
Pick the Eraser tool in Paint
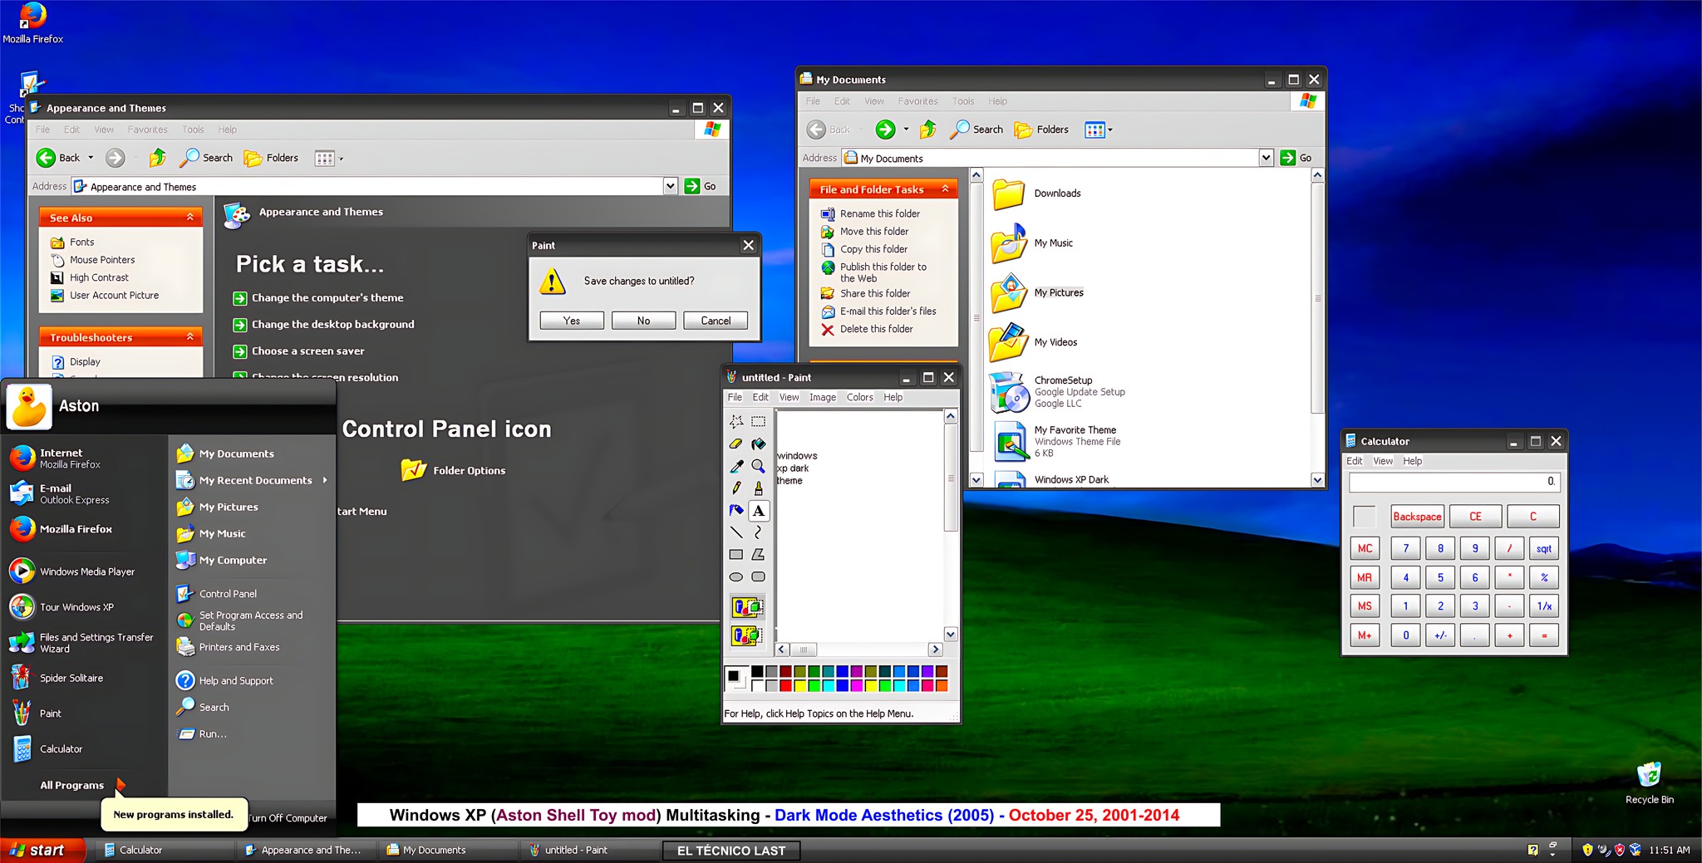click(736, 444)
